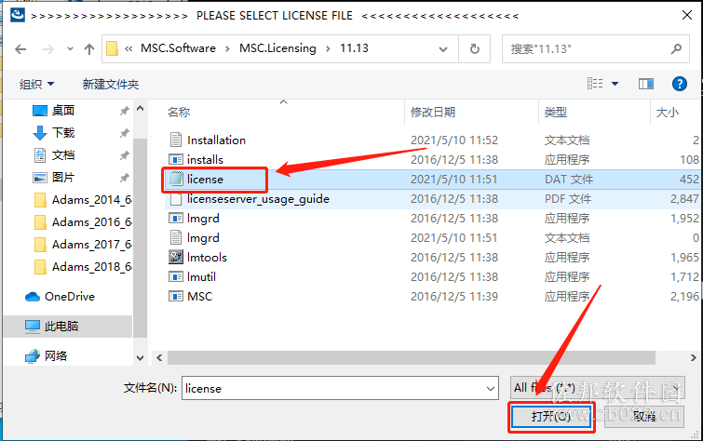The width and height of the screenshot is (703, 441).
Task: Select the Installation text file
Action: [x=216, y=140]
